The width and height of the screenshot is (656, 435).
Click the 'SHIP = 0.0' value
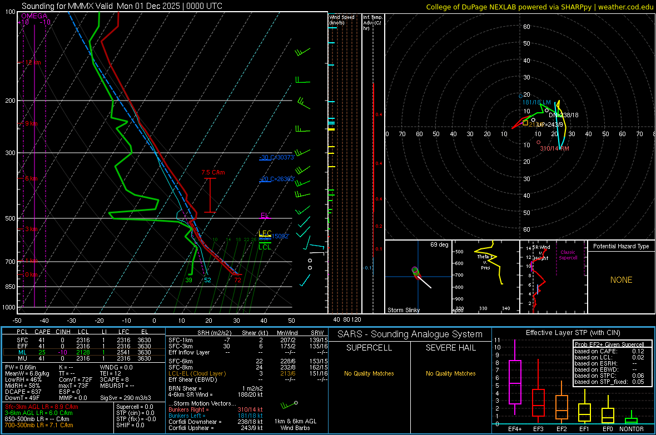(x=130, y=426)
